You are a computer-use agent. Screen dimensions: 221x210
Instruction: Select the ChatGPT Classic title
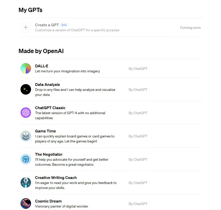(50, 108)
